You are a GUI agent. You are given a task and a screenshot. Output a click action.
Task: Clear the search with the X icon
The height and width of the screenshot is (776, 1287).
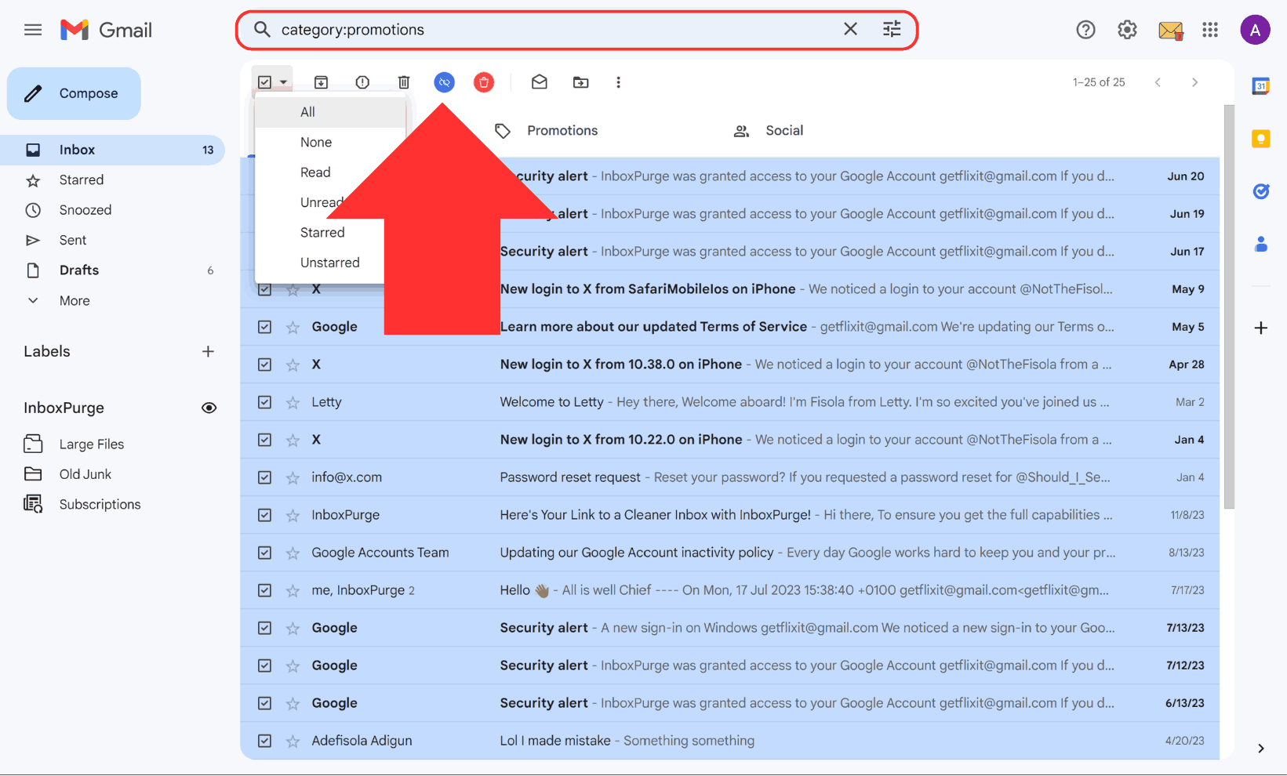tap(850, 29)
